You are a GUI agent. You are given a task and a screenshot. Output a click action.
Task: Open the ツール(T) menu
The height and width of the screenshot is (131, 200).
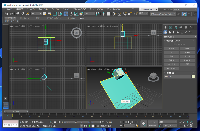coord(31,9)
